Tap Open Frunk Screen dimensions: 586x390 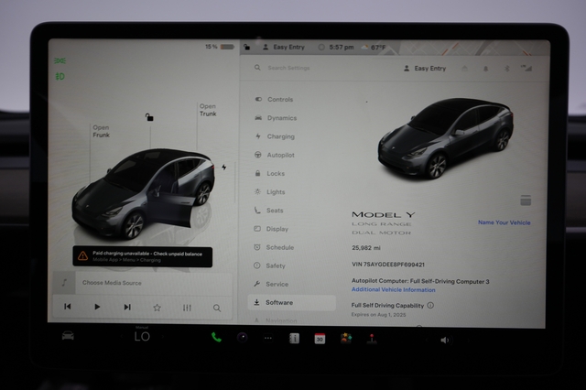click(x=102, y=131)
